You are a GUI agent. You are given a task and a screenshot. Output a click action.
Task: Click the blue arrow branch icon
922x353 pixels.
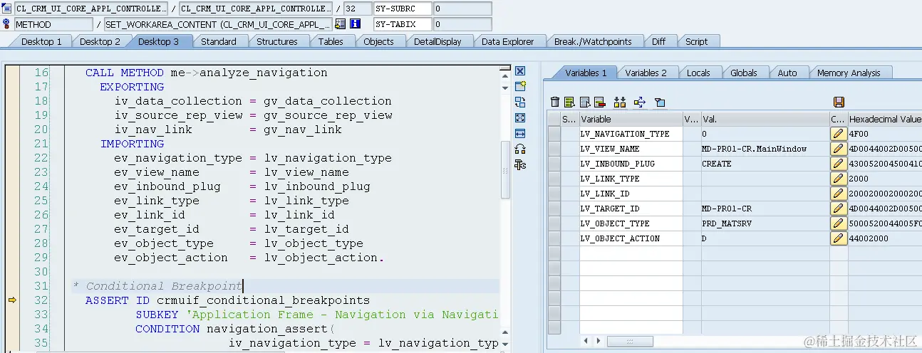click(639, 102)
